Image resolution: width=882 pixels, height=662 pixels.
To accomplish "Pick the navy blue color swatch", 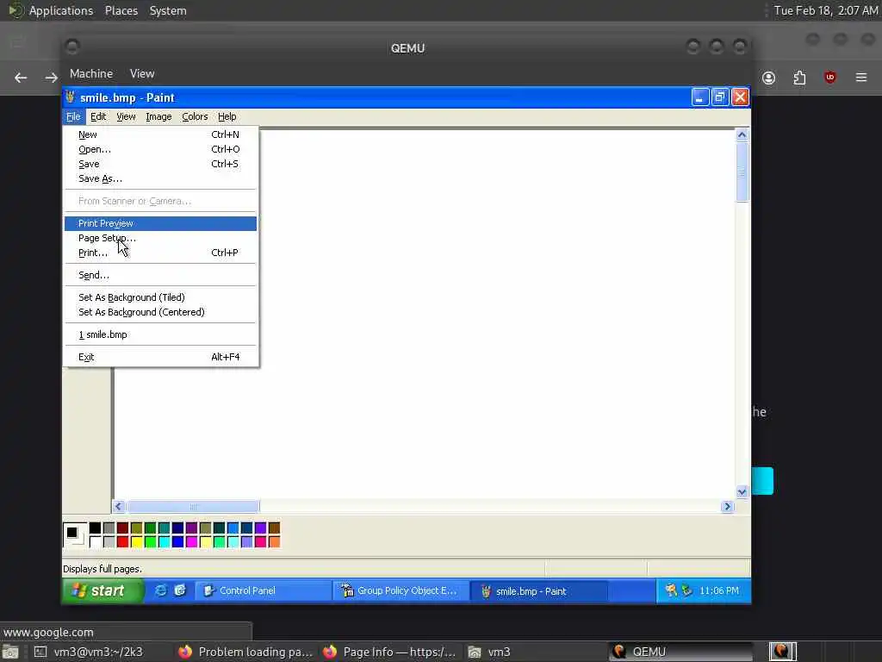I will coord(177,528).
